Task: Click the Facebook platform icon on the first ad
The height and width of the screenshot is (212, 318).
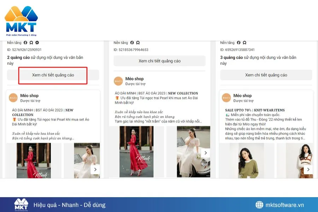Action: [x=26, y=42]
